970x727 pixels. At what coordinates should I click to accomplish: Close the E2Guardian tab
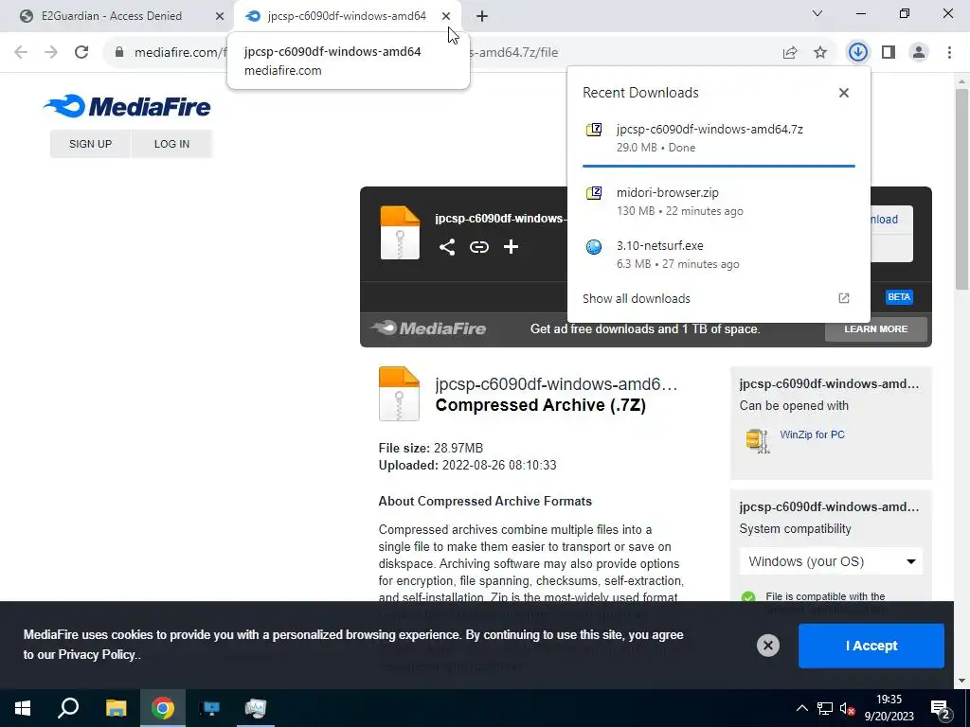(x=220, y=16)
